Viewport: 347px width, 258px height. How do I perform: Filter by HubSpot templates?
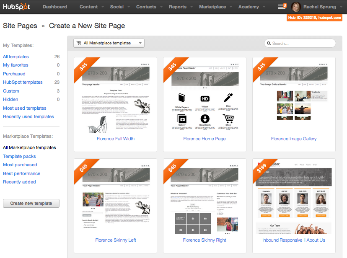(x=23, y=82)
